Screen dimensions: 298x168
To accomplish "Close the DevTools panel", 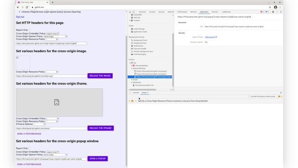I will point(281,12).
